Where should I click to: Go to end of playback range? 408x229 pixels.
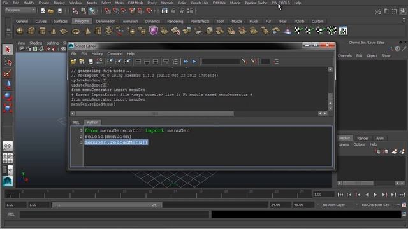coord(402,195)
